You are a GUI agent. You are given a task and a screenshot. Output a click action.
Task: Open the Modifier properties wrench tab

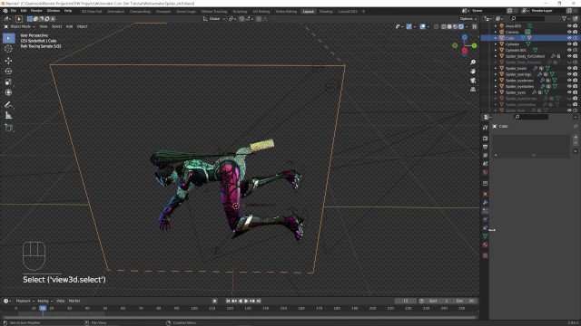485,203
